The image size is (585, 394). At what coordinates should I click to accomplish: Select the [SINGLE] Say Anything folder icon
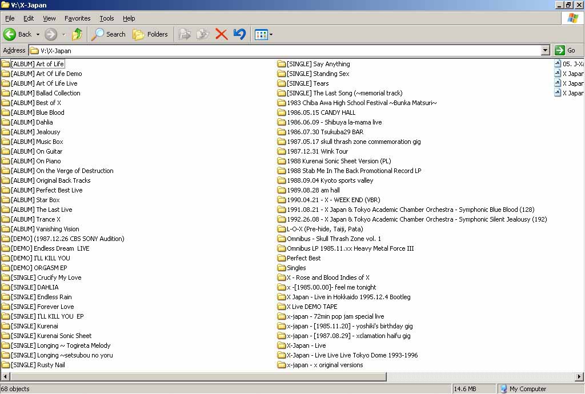point(282,64)
